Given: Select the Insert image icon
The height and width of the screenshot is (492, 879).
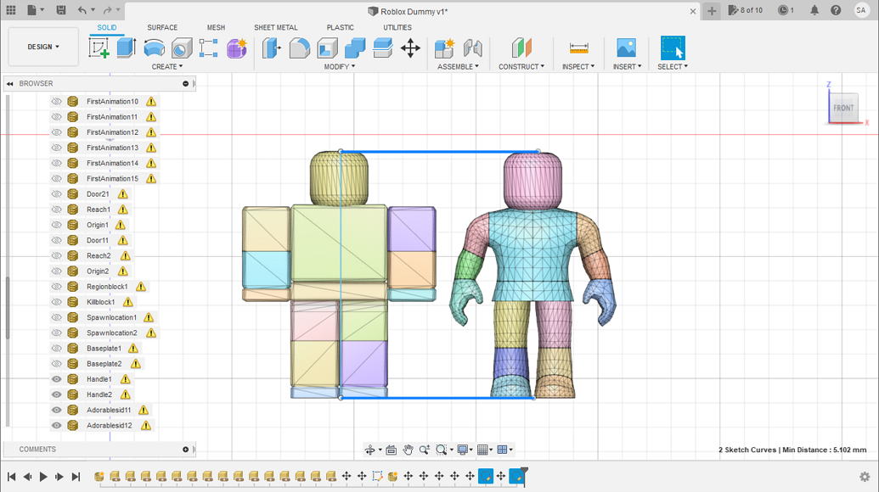Looking at the screenshot, I should click(626, 48).
